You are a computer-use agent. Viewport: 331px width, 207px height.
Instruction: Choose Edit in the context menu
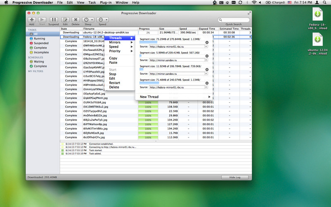[x=120, y=78]
